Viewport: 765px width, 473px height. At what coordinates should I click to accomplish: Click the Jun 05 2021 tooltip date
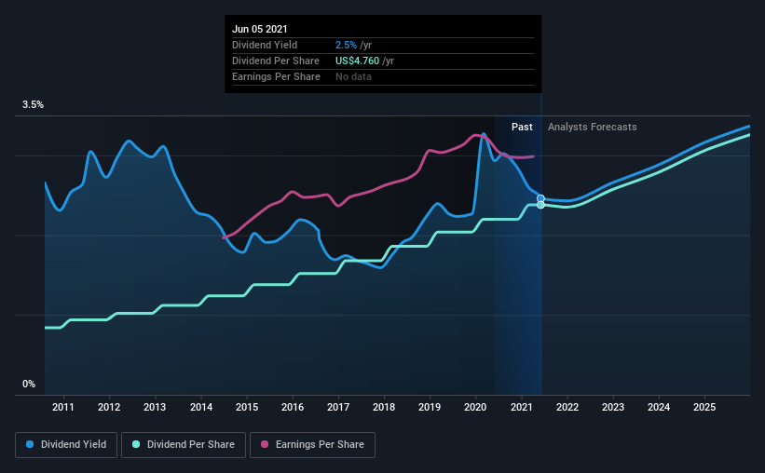coord(260,29)
